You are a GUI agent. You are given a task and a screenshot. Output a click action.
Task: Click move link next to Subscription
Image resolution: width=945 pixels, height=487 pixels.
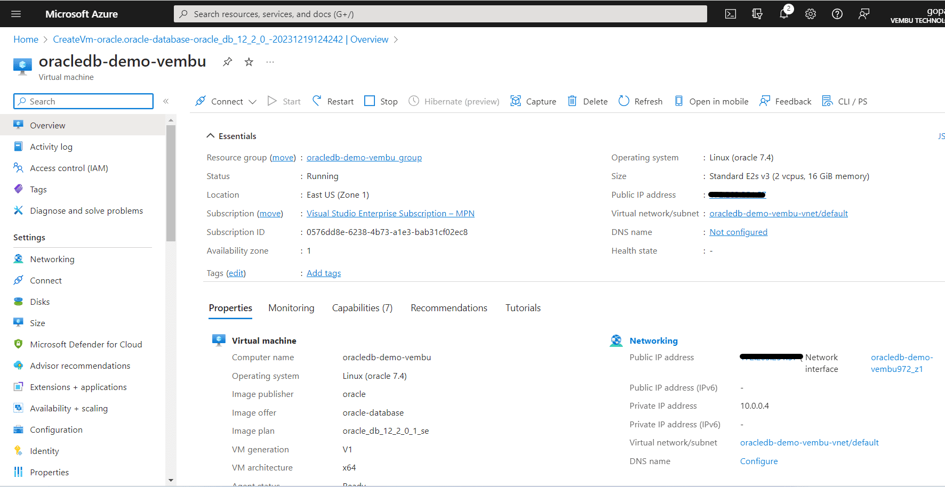tap(270, 214)
